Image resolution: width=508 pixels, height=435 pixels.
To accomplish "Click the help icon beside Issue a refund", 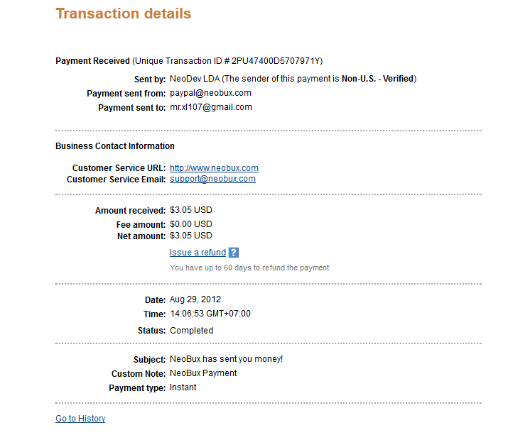I will tap(234, 253).
